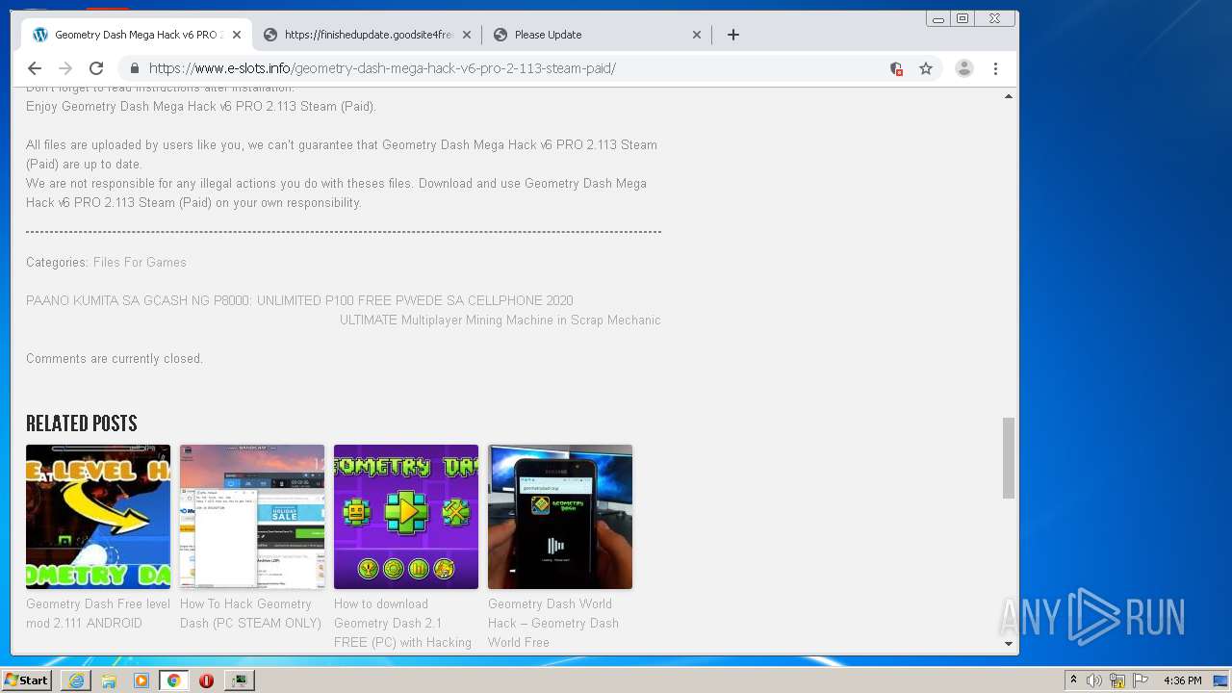Close the finishedupdate.goodsite4free tab
This screenshot has height=693, width=1232.
point(467,35)
